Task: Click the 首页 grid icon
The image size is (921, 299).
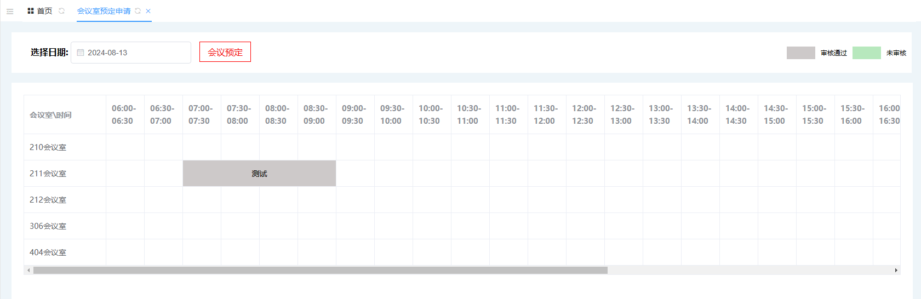Action: click(x=31, y=11)
